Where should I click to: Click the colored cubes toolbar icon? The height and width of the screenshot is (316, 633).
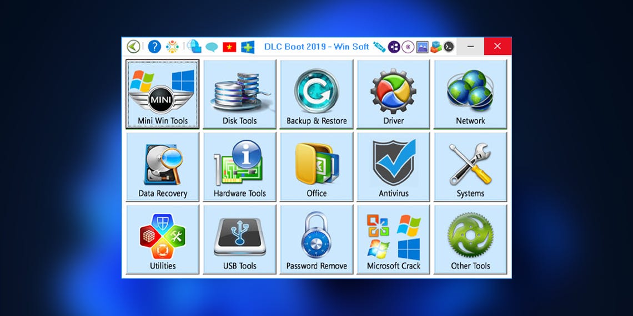[x=435, y=47]
